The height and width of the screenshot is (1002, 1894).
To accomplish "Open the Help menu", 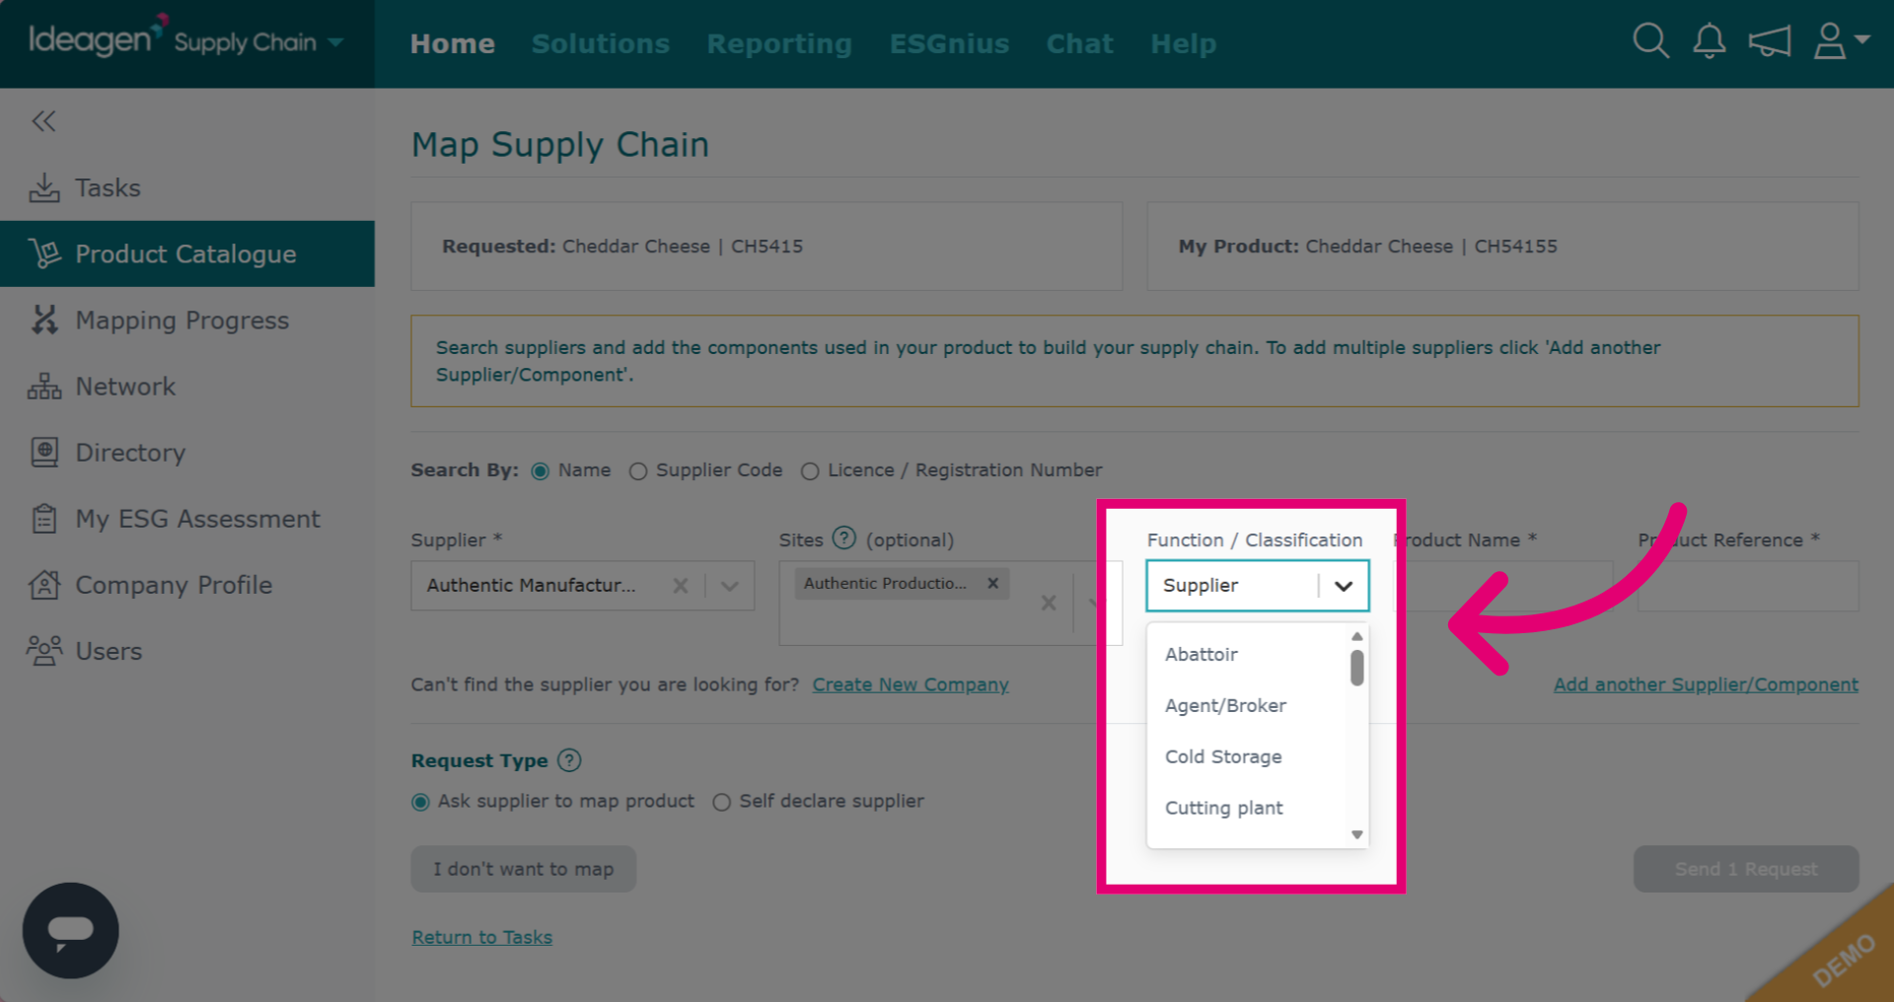I will coord(1183,43).
